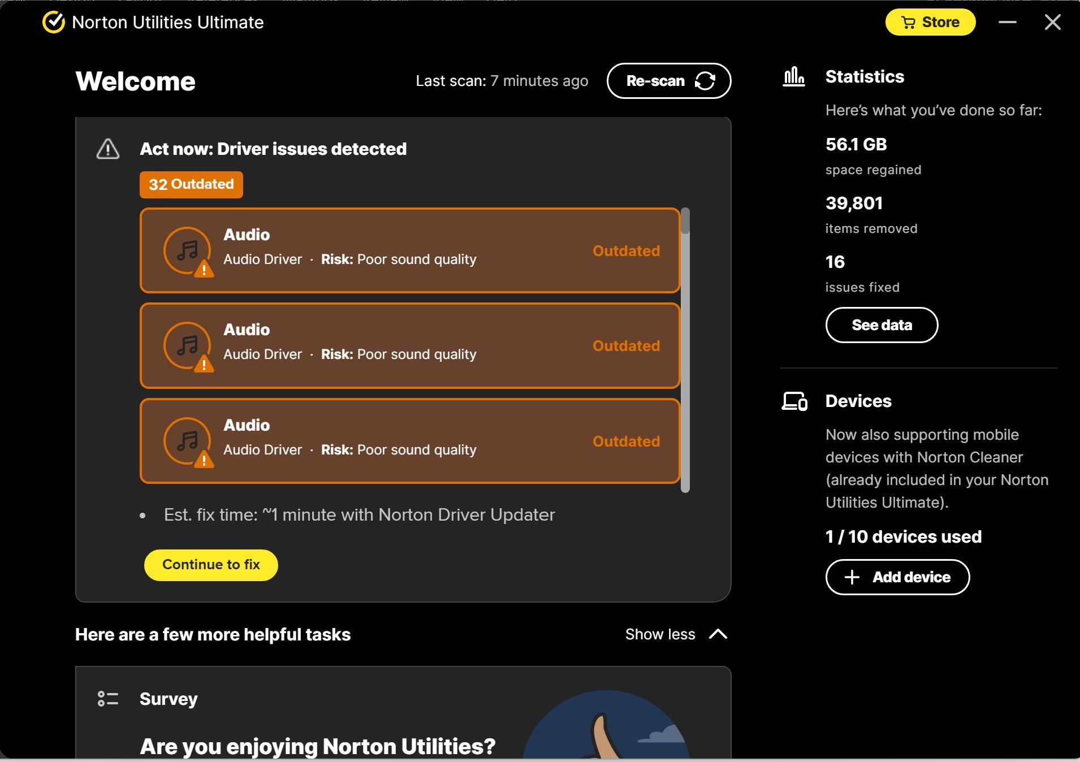Screen dimensions: 1080x762
Task: Select the third Audio driver card title
Action: (247, 425)
